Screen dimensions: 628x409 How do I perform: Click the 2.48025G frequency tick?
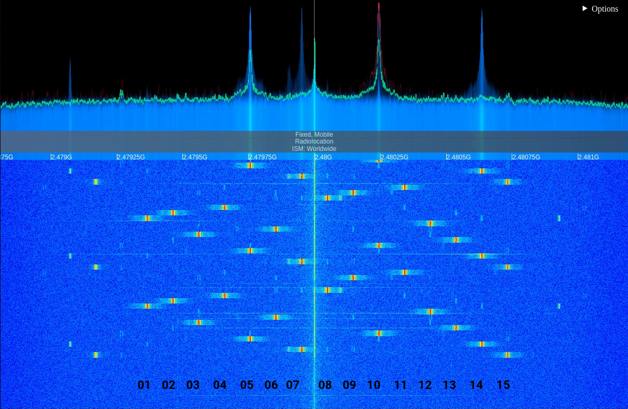tap(394, 157)
